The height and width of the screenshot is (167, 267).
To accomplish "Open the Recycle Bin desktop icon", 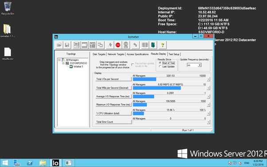I will [8, 8].
